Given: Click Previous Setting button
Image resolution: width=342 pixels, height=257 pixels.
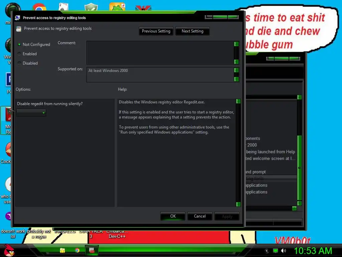Looking at the screenshot, I should tap(156, 31).
